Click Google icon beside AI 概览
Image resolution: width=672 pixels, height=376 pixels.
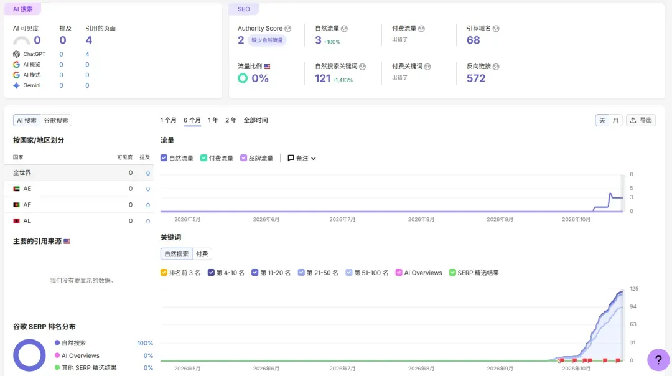16,64
